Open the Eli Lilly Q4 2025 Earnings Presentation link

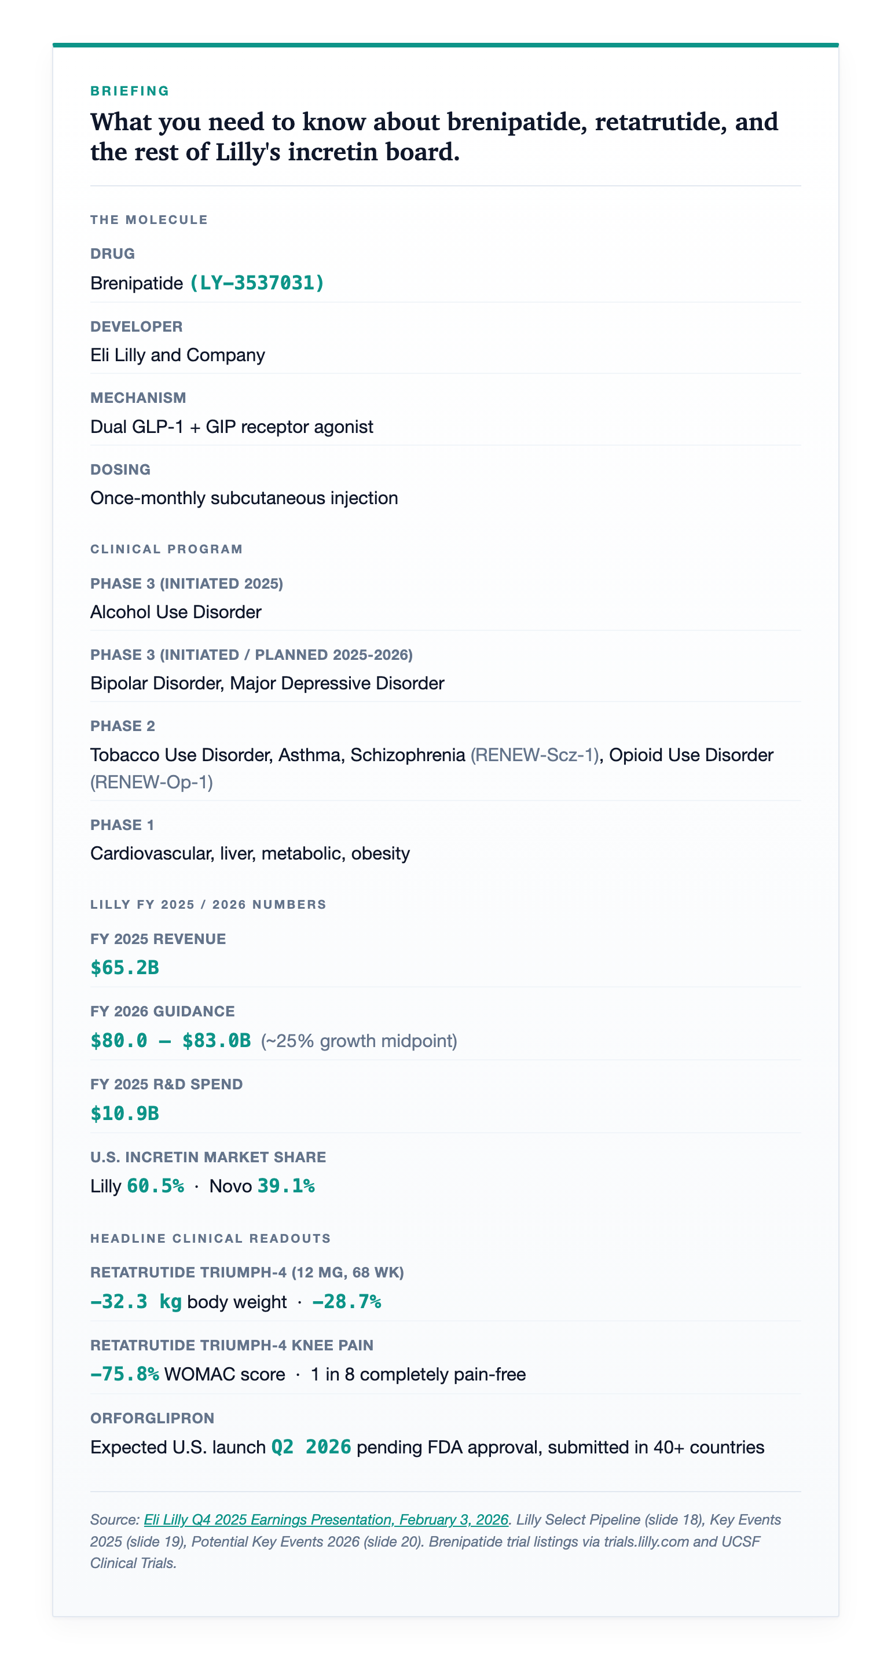coord(325,1519)
